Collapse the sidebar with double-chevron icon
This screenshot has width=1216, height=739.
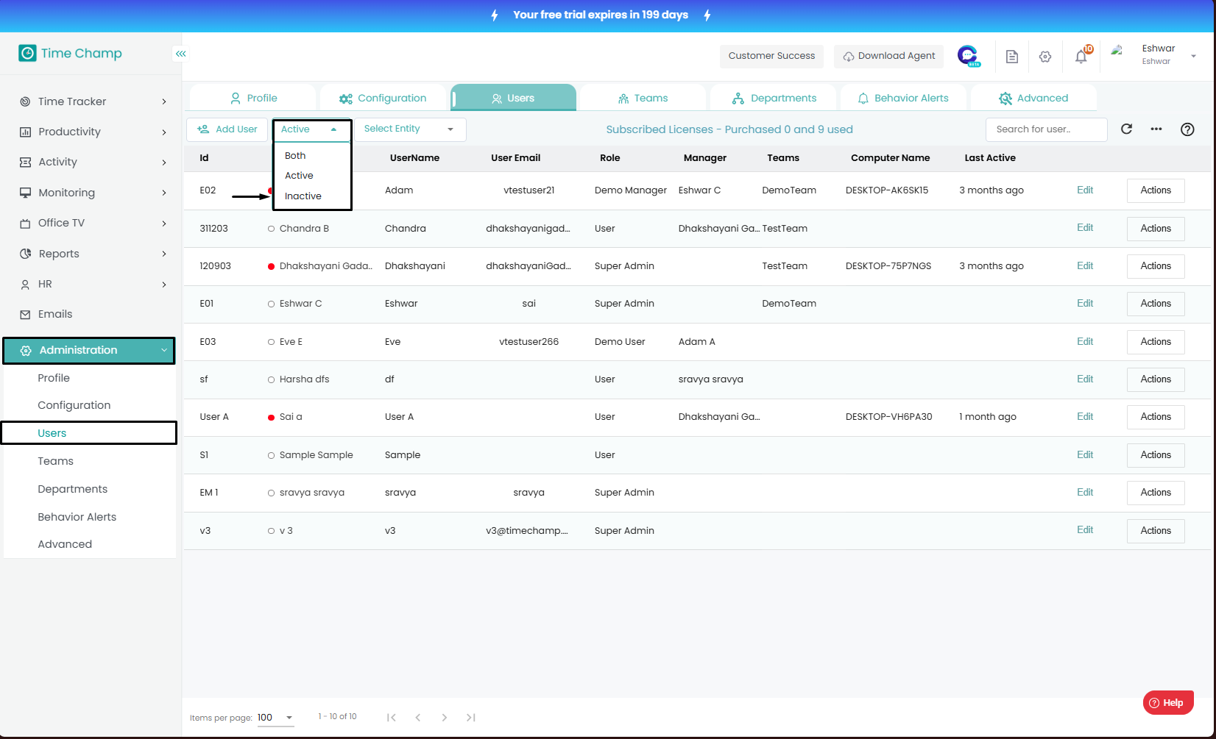(x=180, y=54)
